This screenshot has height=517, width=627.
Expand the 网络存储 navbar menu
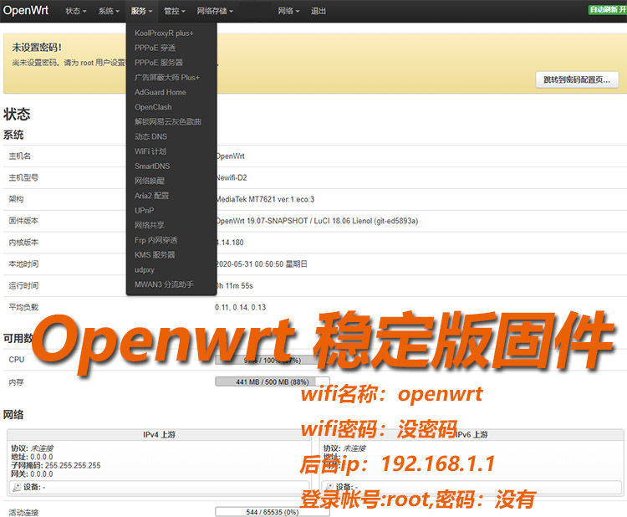[x=215, y=11]
